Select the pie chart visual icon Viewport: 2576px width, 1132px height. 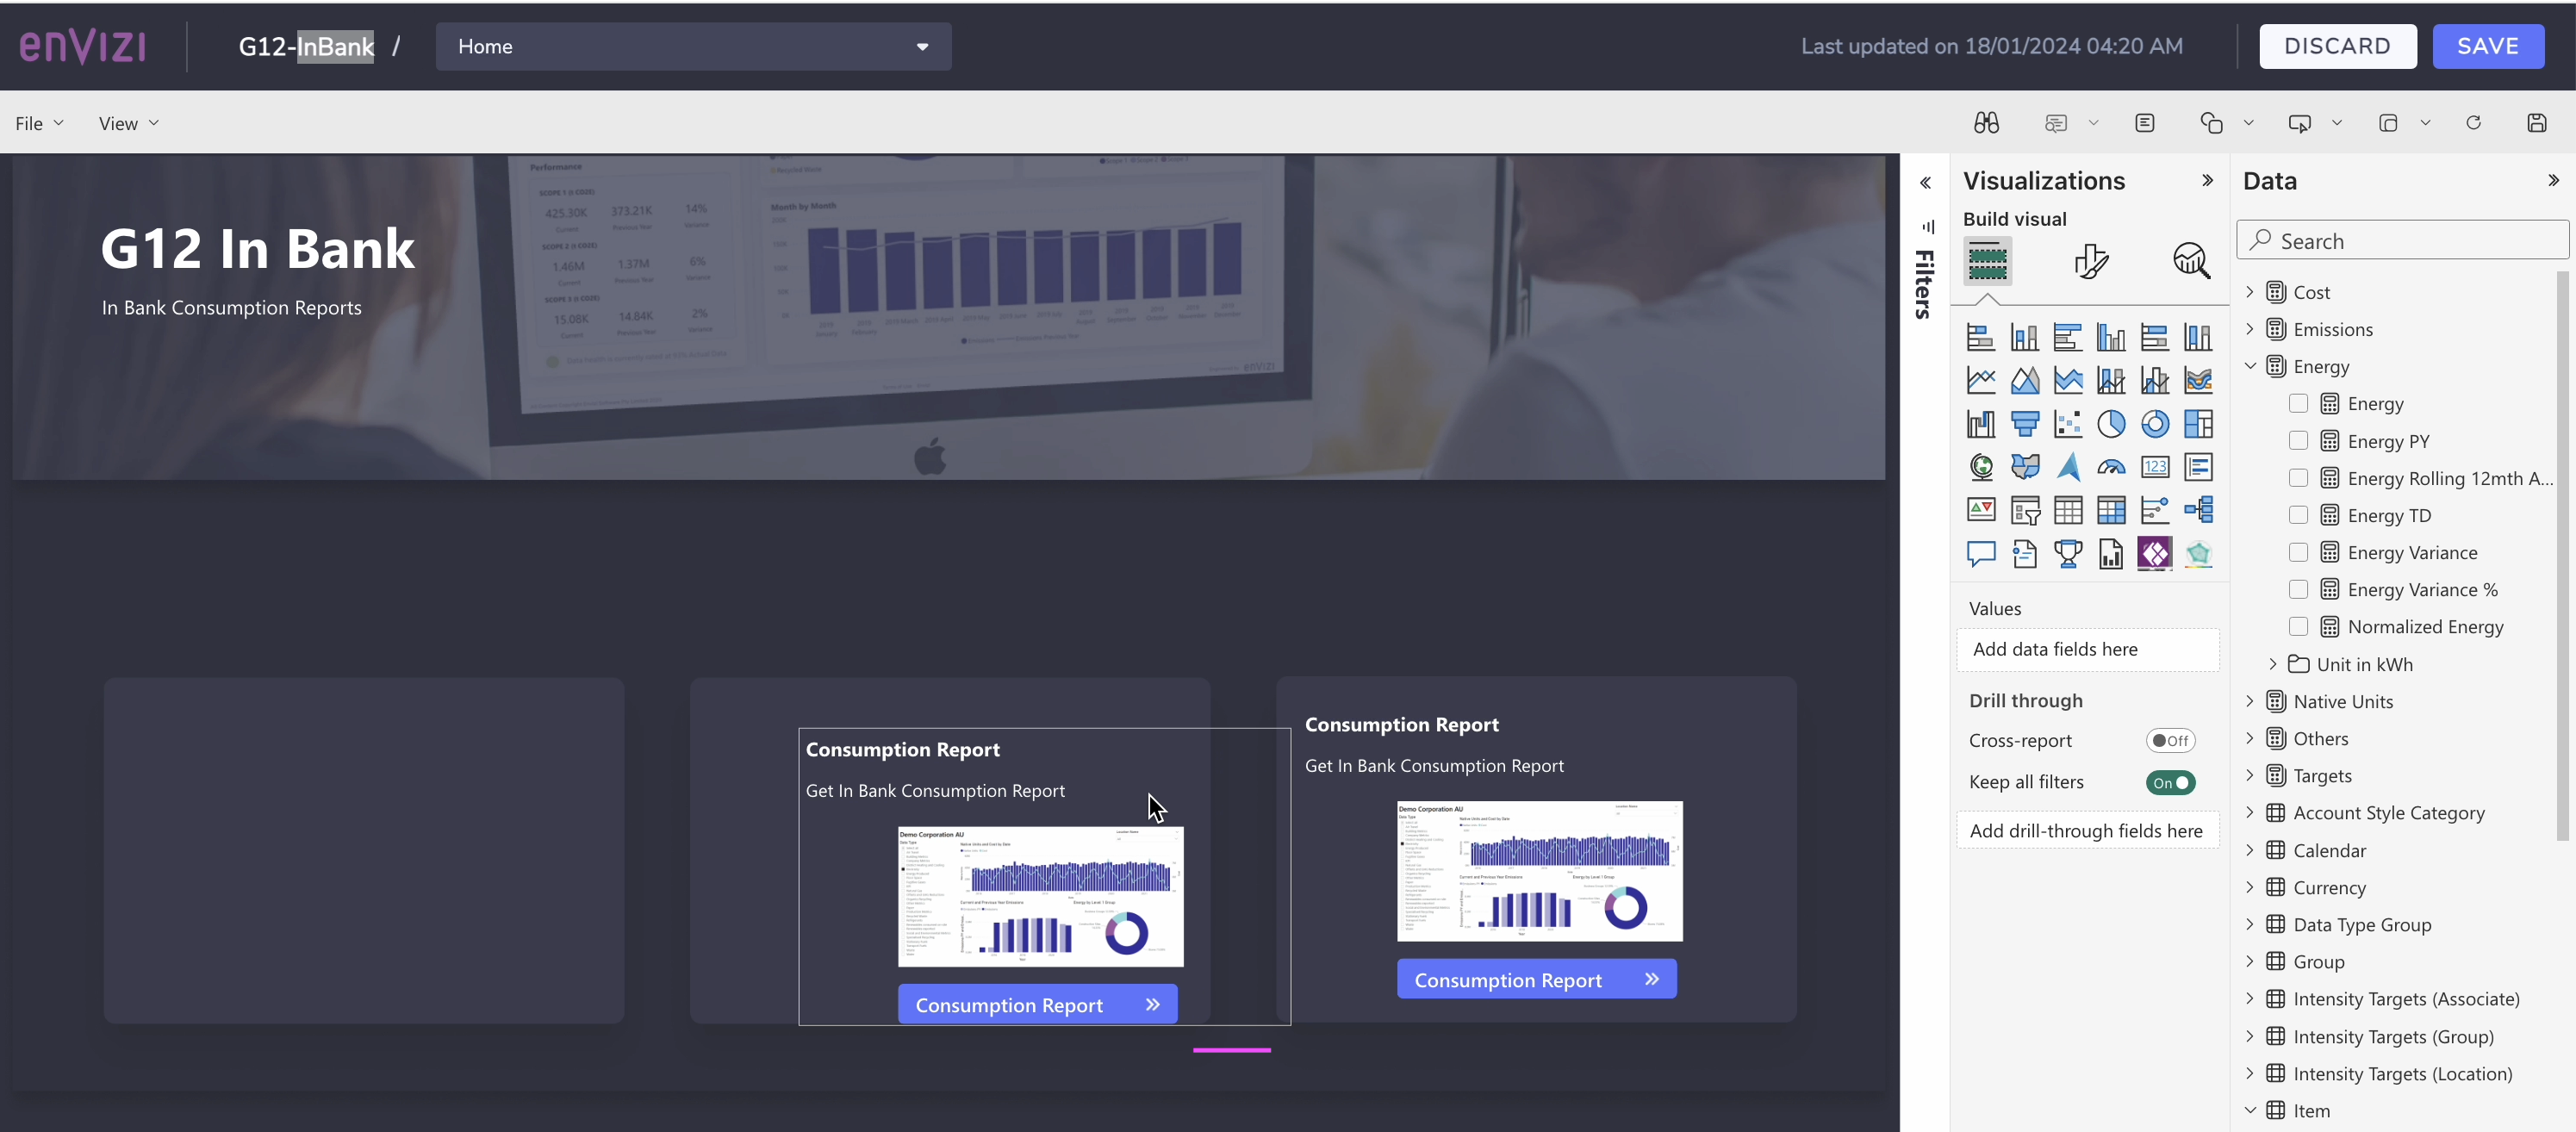pos(2113,424)
